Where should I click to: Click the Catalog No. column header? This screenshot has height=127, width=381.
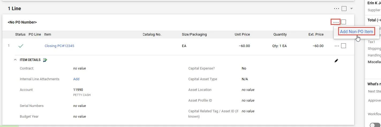coord(152,34)
